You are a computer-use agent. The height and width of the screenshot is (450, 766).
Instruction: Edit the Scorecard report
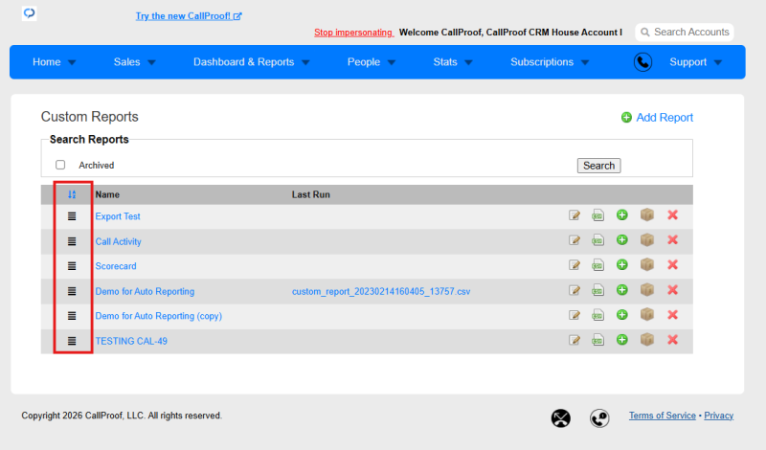574,265
